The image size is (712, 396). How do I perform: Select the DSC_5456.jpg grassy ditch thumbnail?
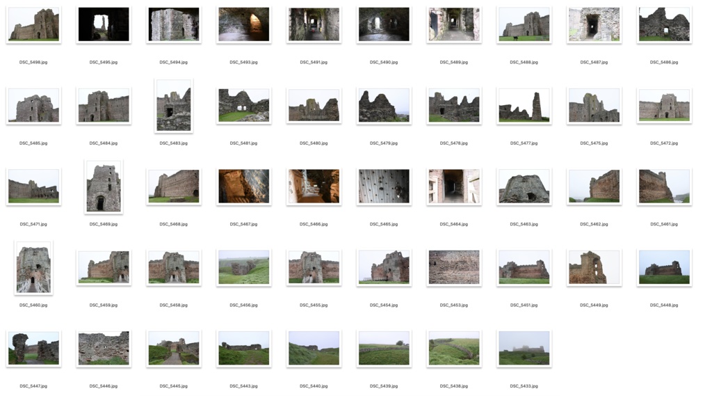pyautogui.click(x=244, y=267)
